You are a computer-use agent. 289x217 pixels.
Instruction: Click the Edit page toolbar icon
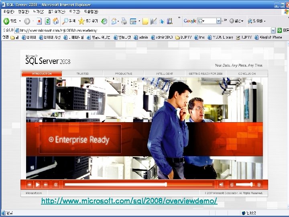tap(133, 21)
